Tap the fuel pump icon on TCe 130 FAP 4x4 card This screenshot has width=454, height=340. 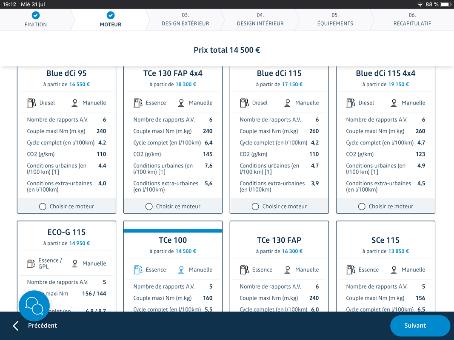pos(138,102)
